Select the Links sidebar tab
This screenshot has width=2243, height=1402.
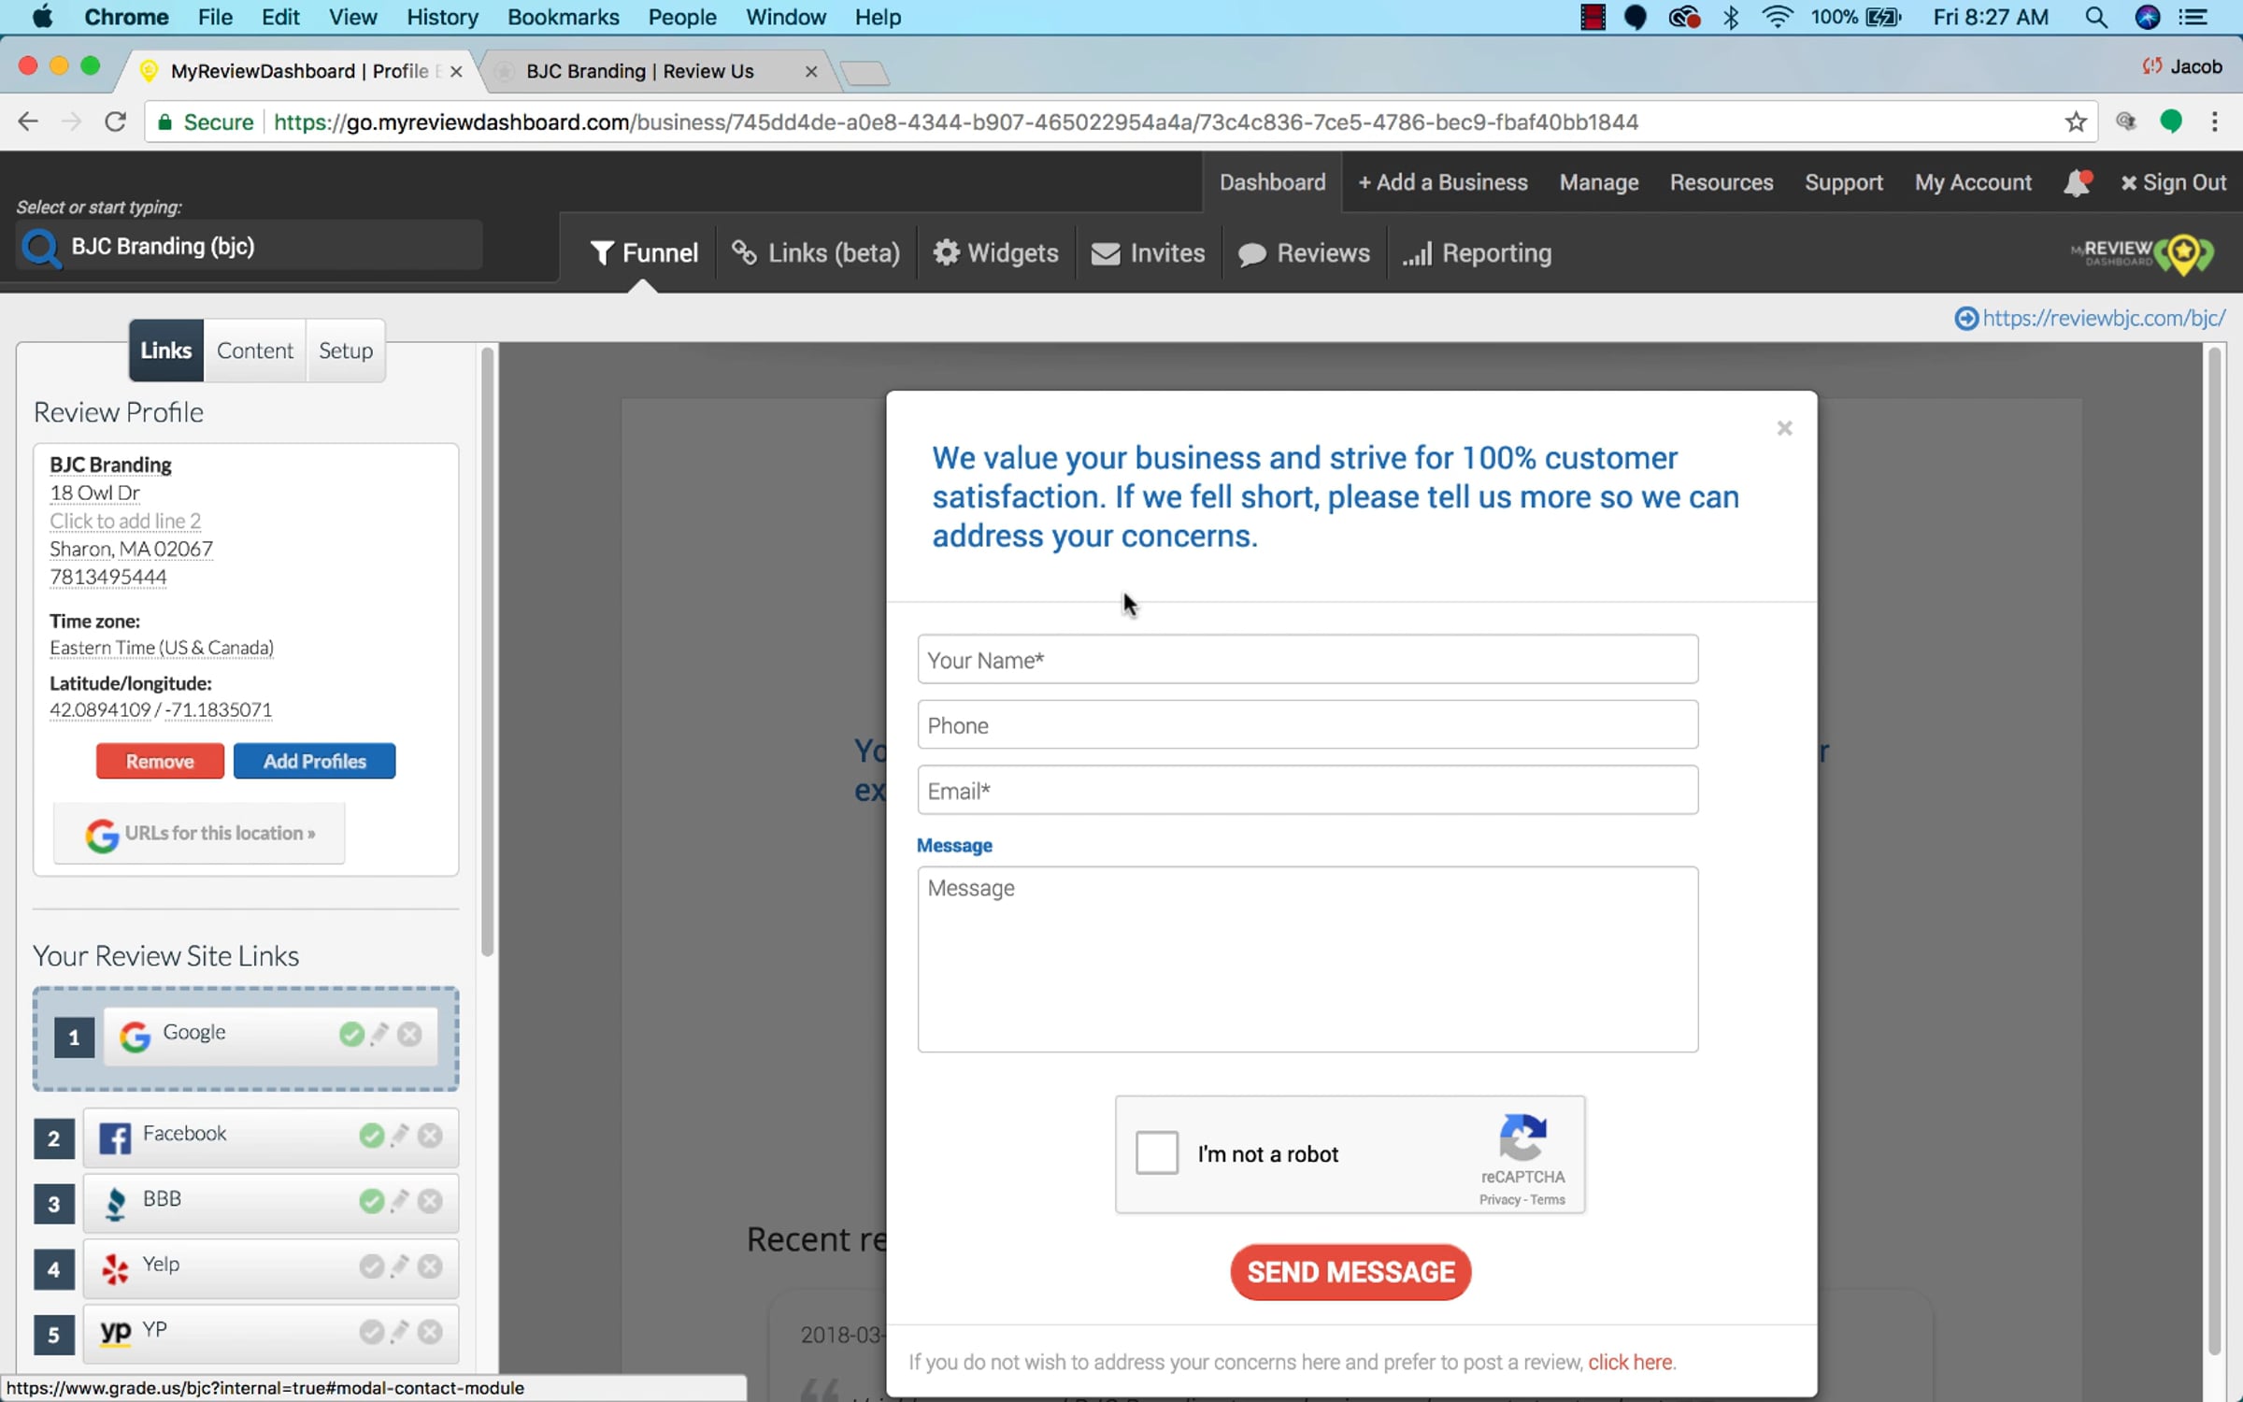point(166,350)
